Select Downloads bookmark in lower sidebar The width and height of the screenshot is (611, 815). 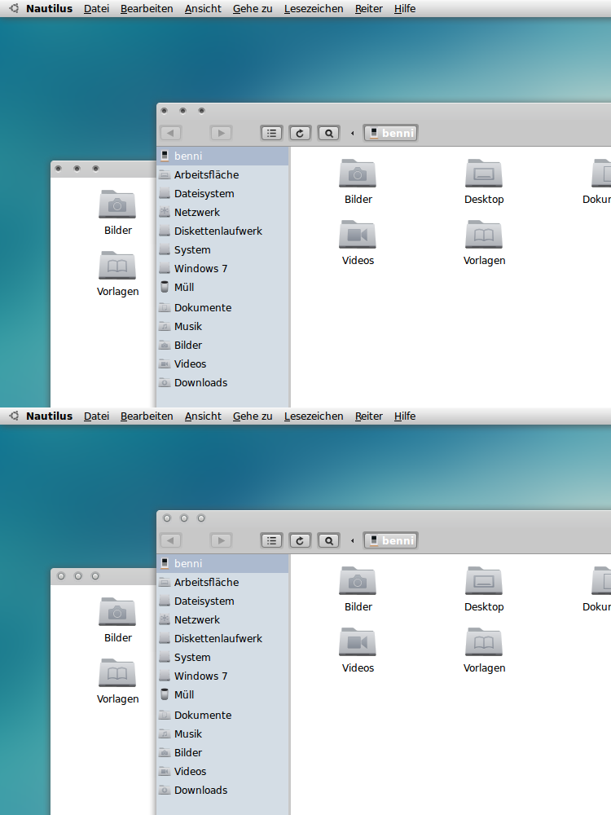point(222,790)
